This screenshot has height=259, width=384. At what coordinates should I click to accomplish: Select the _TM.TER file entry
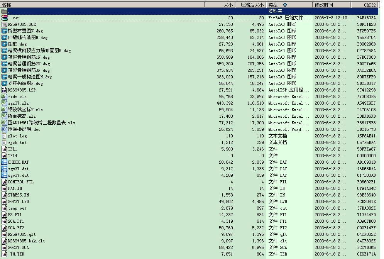(x=16, y=254)
